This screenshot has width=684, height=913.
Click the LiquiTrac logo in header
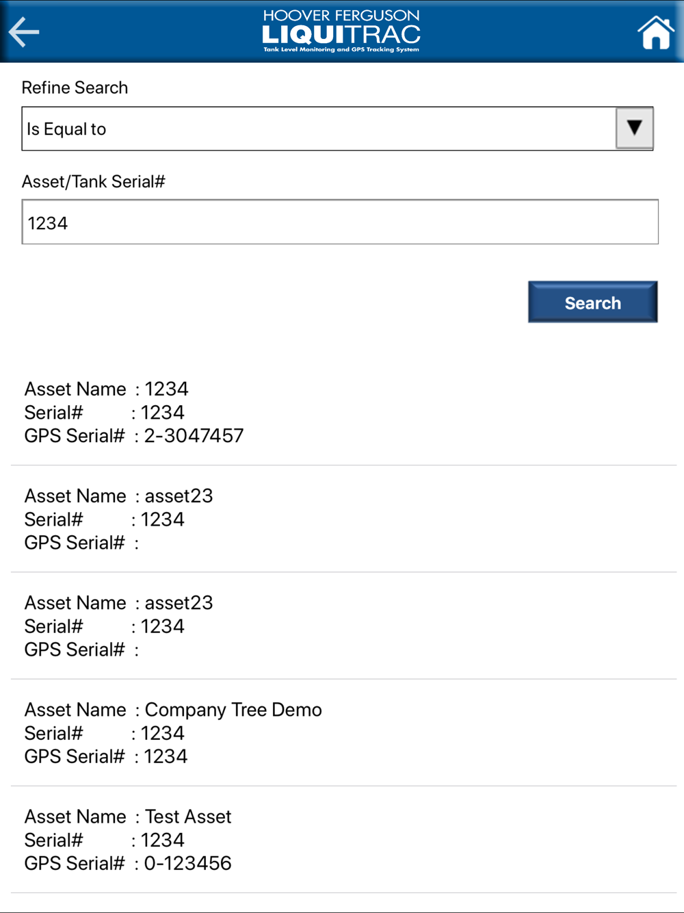tap(341, 34)
